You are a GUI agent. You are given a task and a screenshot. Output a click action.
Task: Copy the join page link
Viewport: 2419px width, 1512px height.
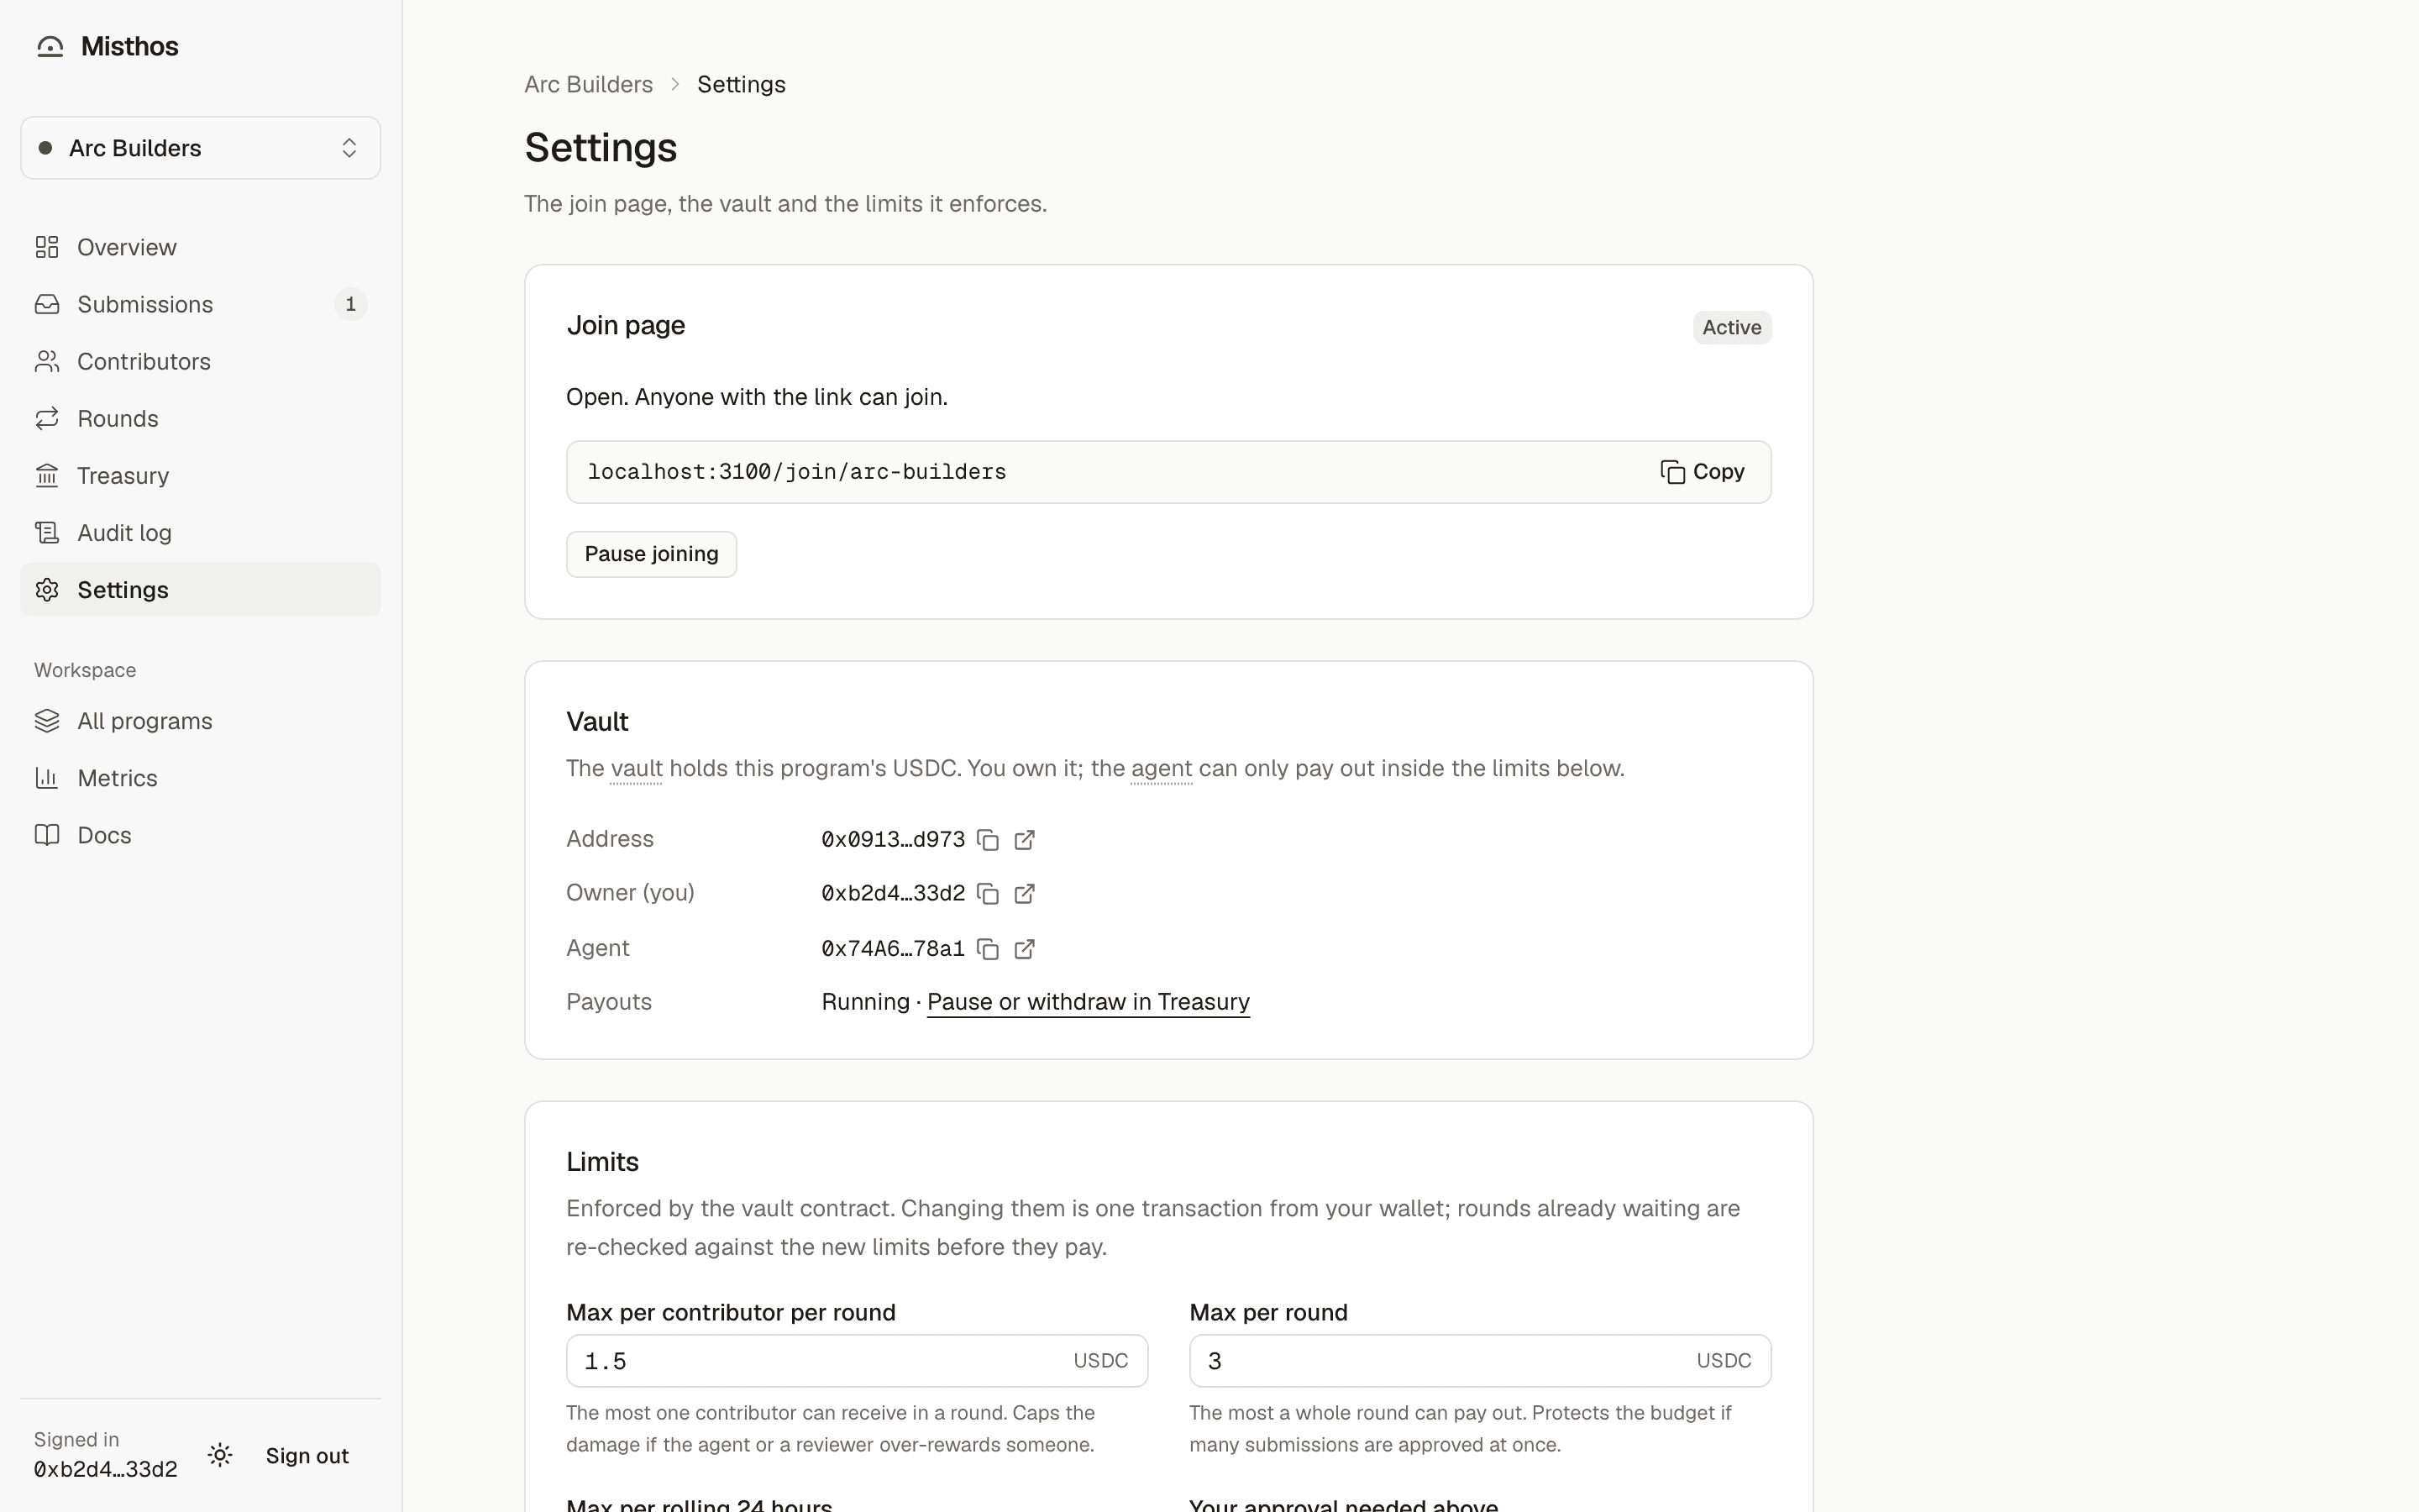1703,472
